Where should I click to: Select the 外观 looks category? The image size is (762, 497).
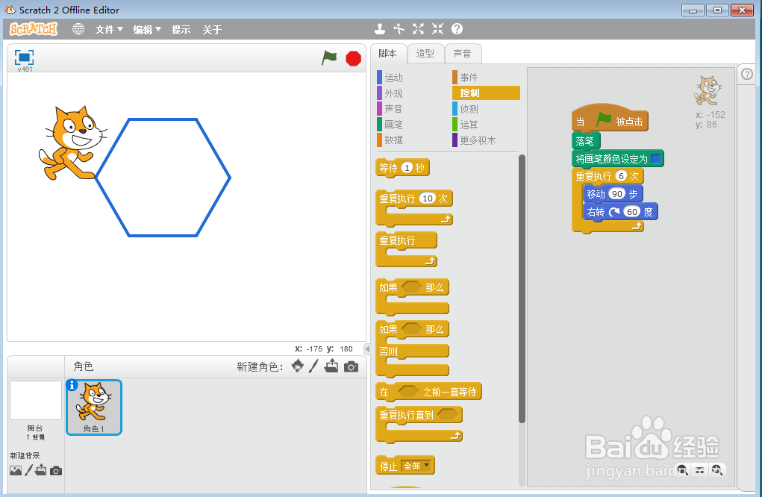tap(390, 93)
